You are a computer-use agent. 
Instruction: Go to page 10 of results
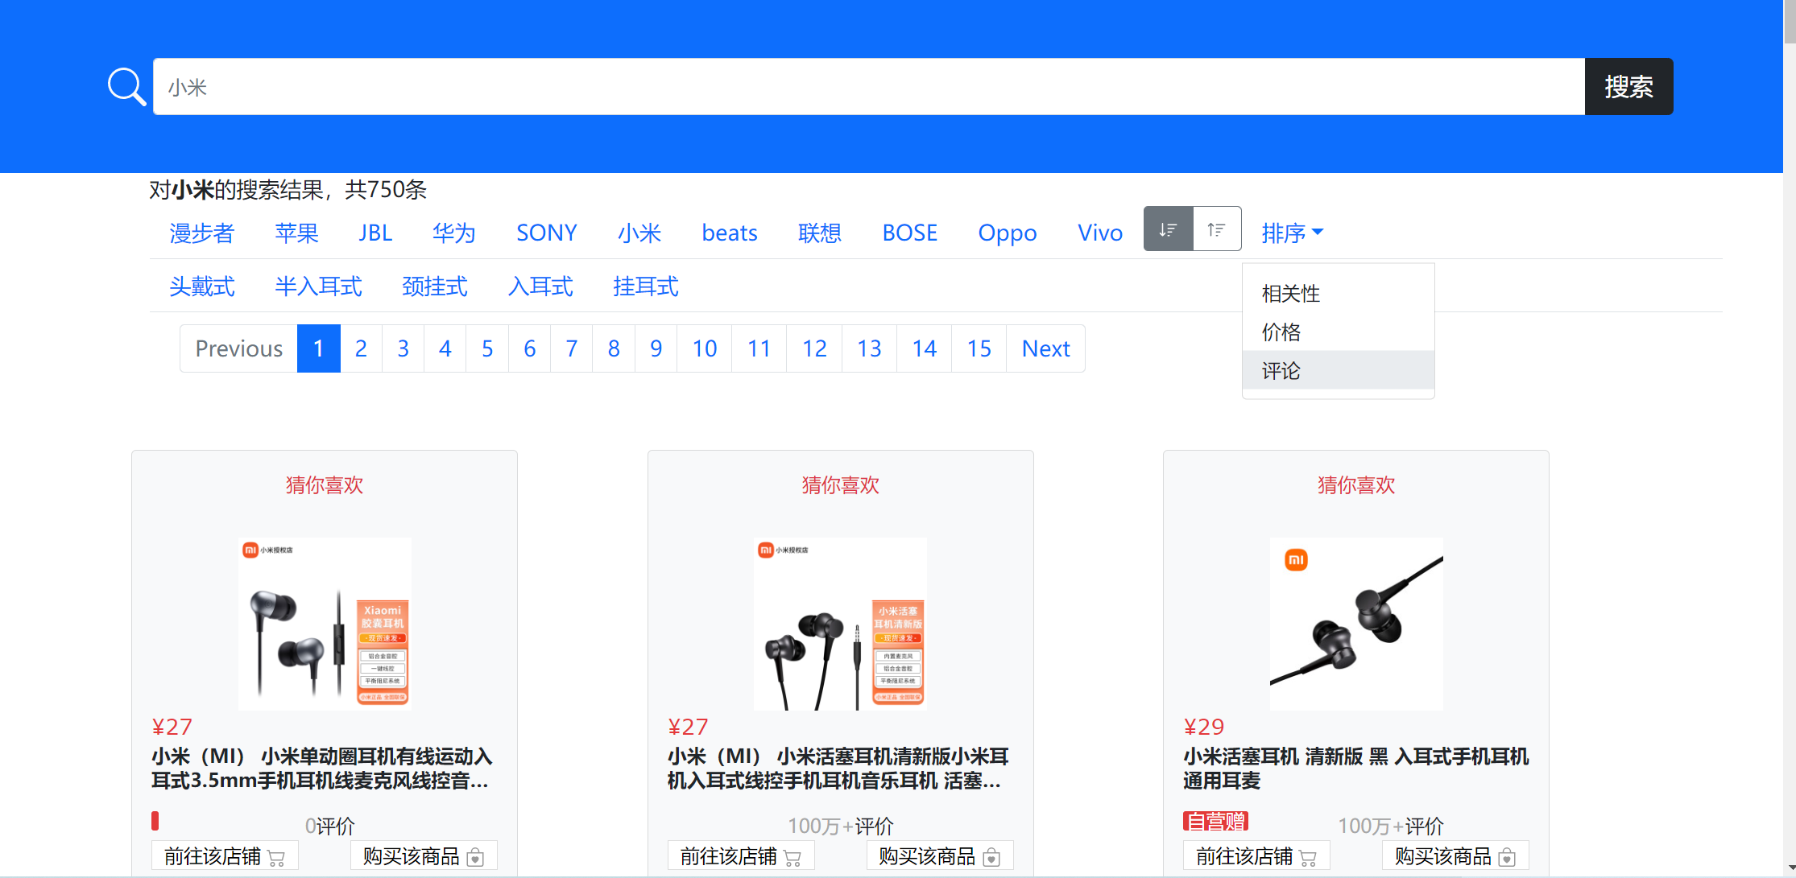(704, 348)
